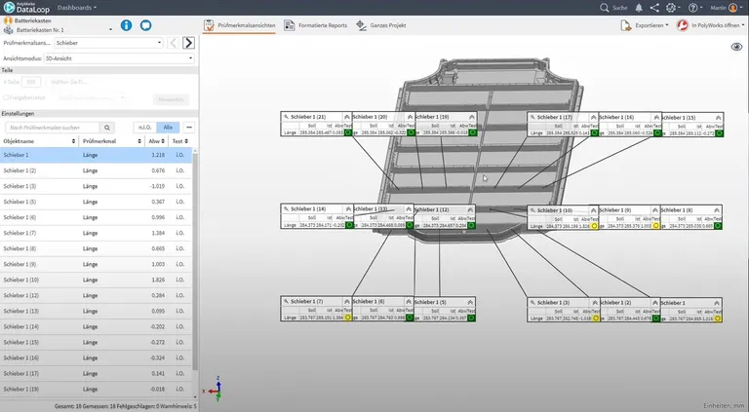Open the help question mark menu

(694, 8)
